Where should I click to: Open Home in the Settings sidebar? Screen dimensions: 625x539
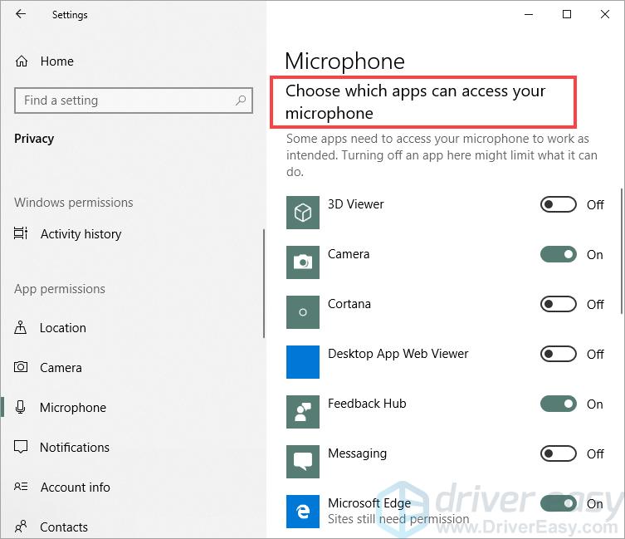(57, 61)
